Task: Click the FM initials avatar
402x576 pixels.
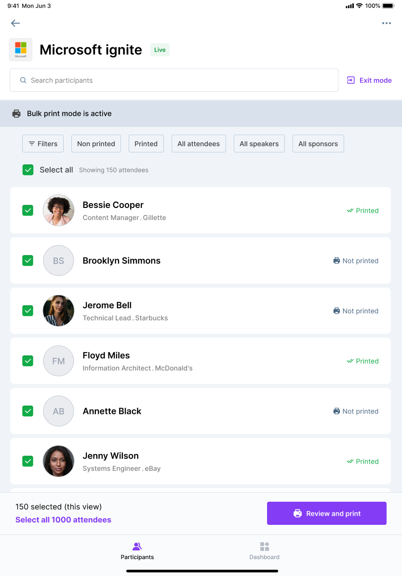Action: tap(59, 361)
